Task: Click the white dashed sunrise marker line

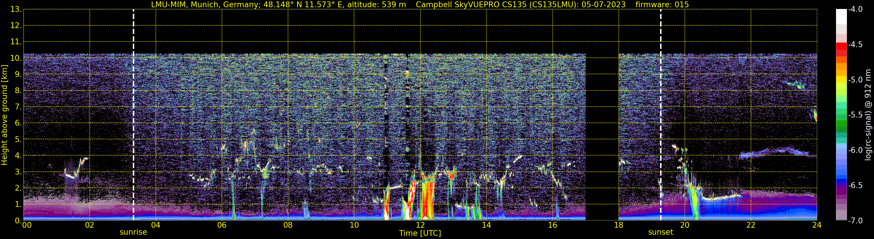Action: [x=133, y=115]
